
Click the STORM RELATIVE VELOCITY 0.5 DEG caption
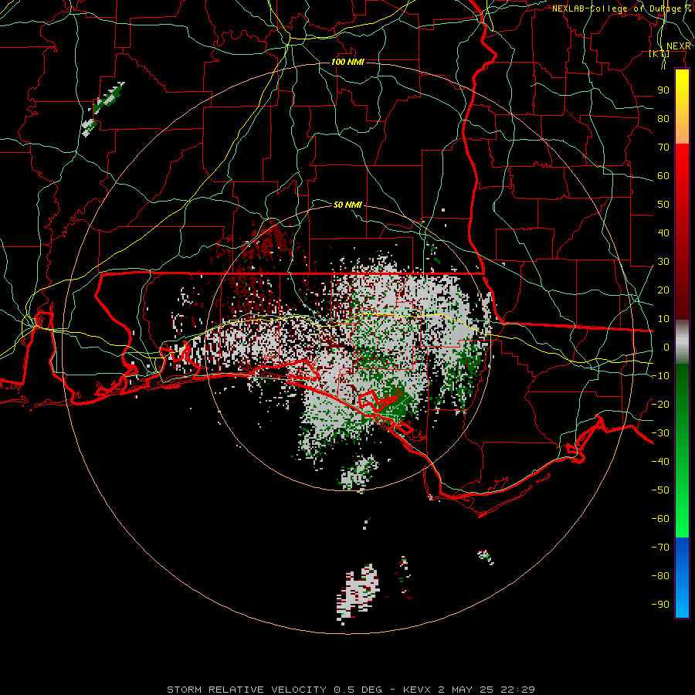(274, 690)
